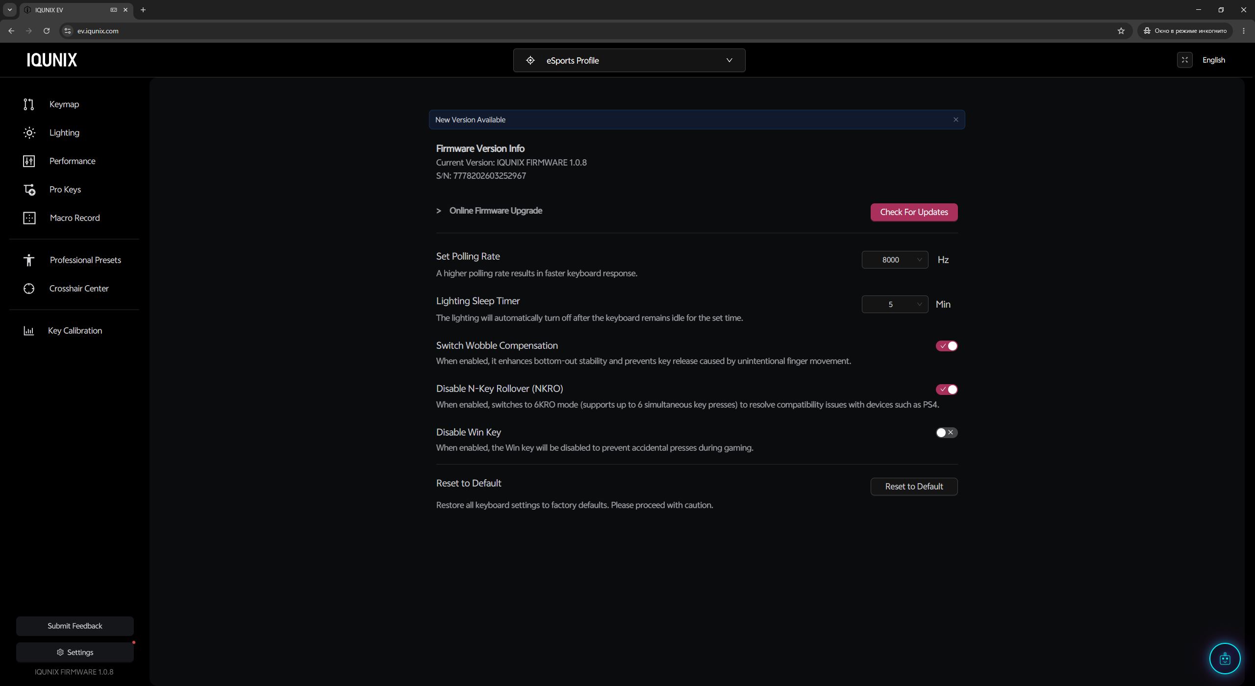Click the address bar URL ev.iqunix.com
This screenshot has height=686, width=1255.
point(98,31)
